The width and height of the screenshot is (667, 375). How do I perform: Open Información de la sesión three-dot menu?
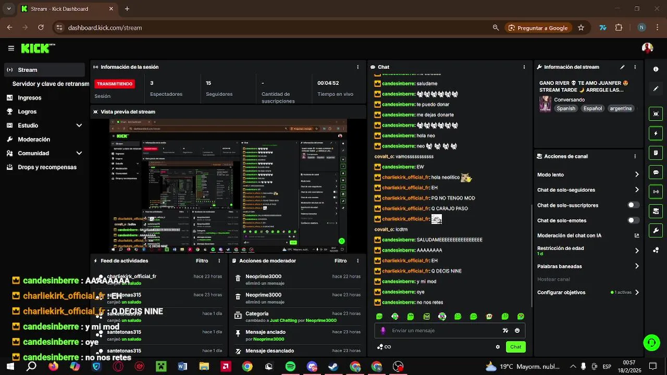[357, 67]
